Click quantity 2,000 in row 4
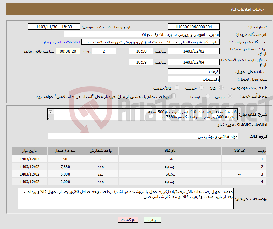 65,182
